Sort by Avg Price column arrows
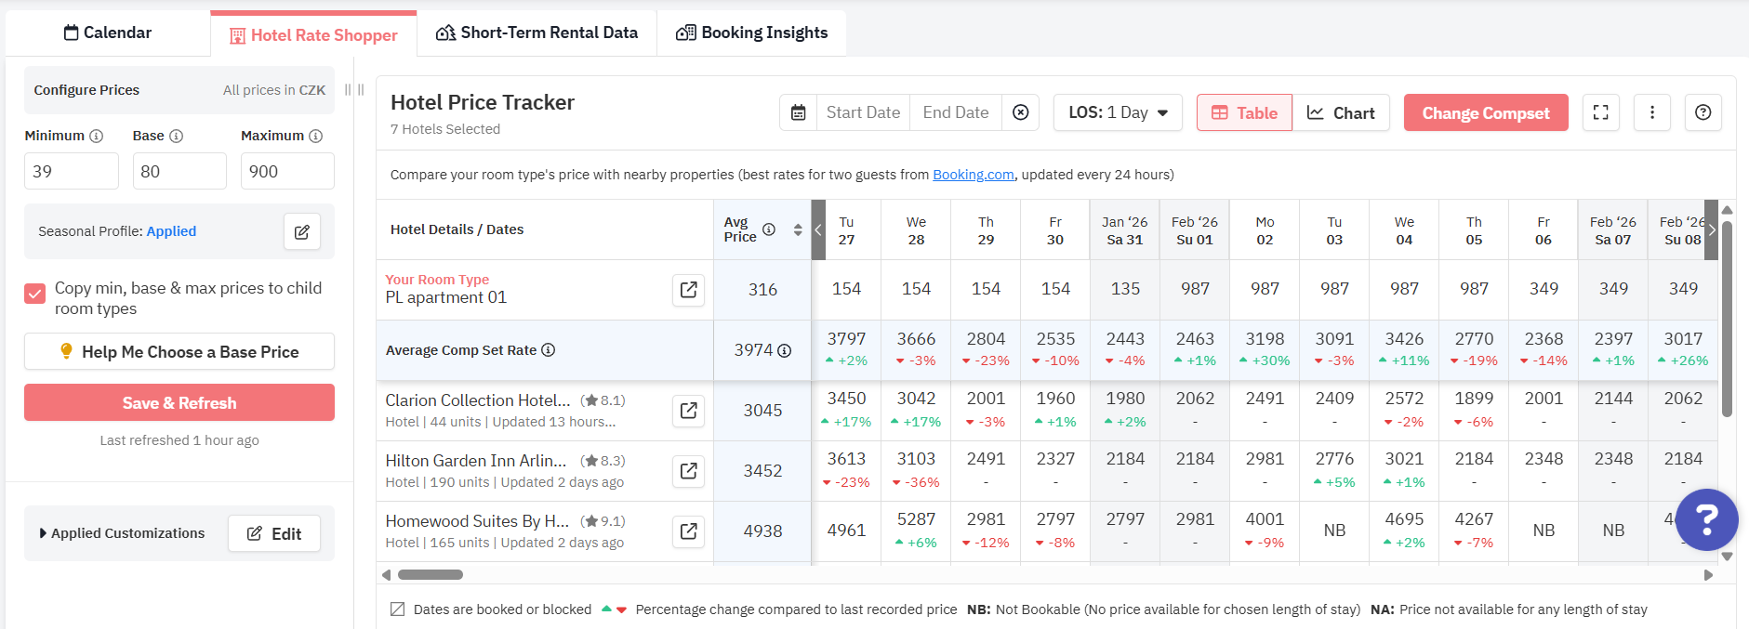Image resolution: width=1749 pixels, height=629 pixels. 797,229
